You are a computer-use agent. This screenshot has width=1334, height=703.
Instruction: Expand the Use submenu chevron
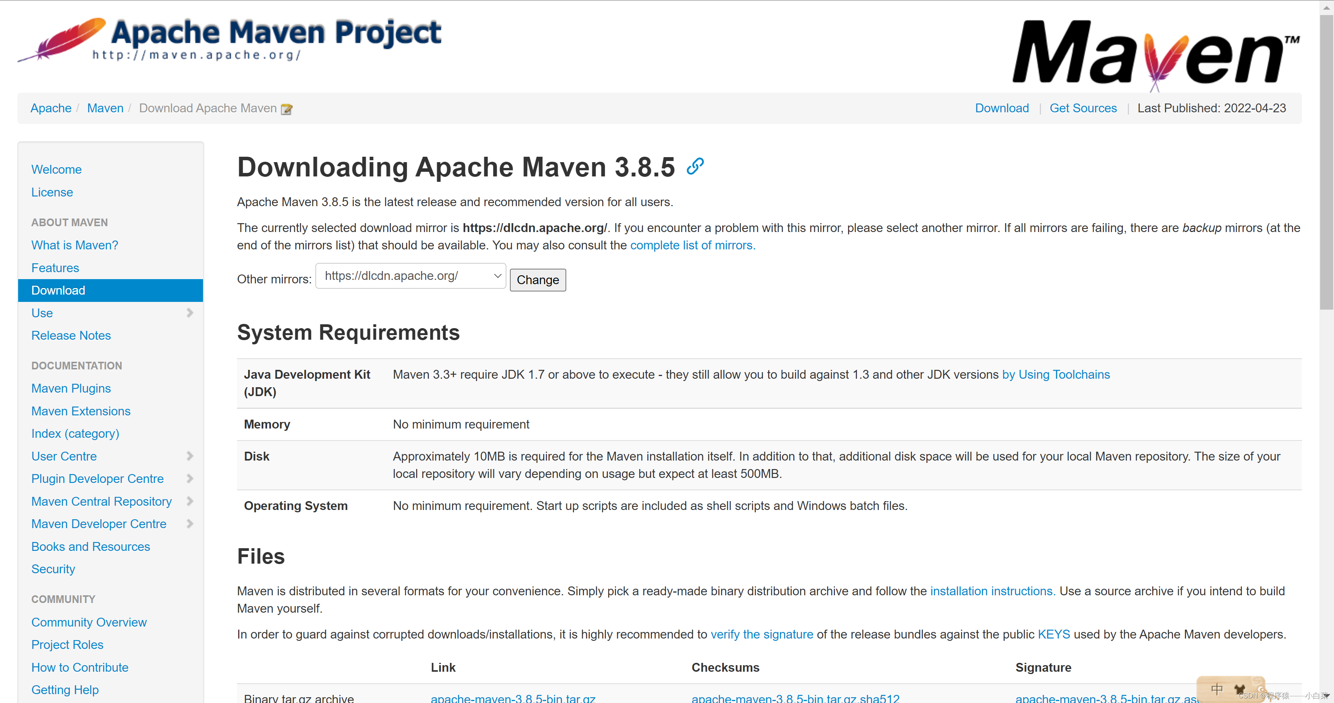[190, 313]
